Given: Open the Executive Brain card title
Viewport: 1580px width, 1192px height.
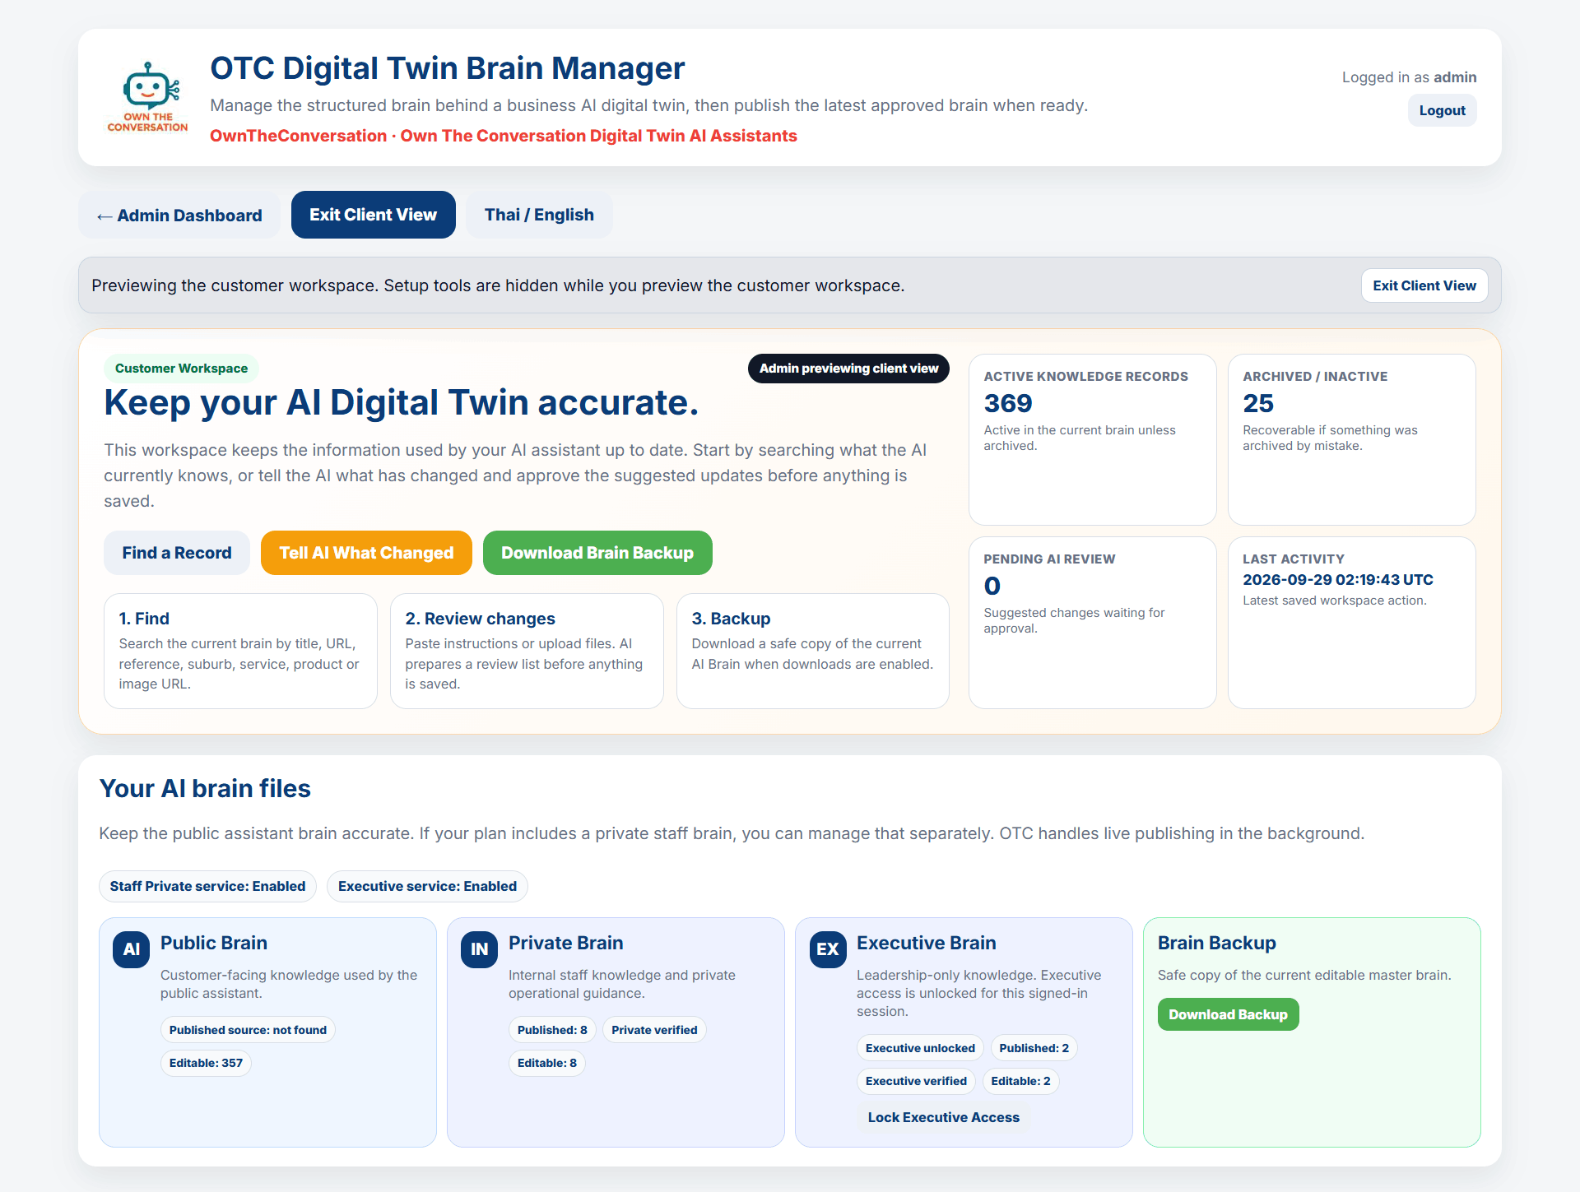Looking at the screenshot, I should tap(927, 943).
